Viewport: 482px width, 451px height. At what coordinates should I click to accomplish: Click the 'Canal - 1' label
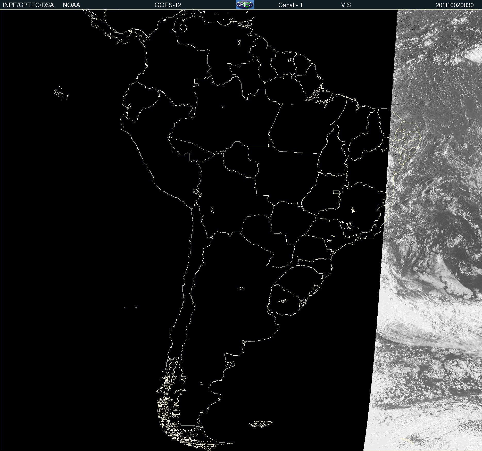pos(290,5)
